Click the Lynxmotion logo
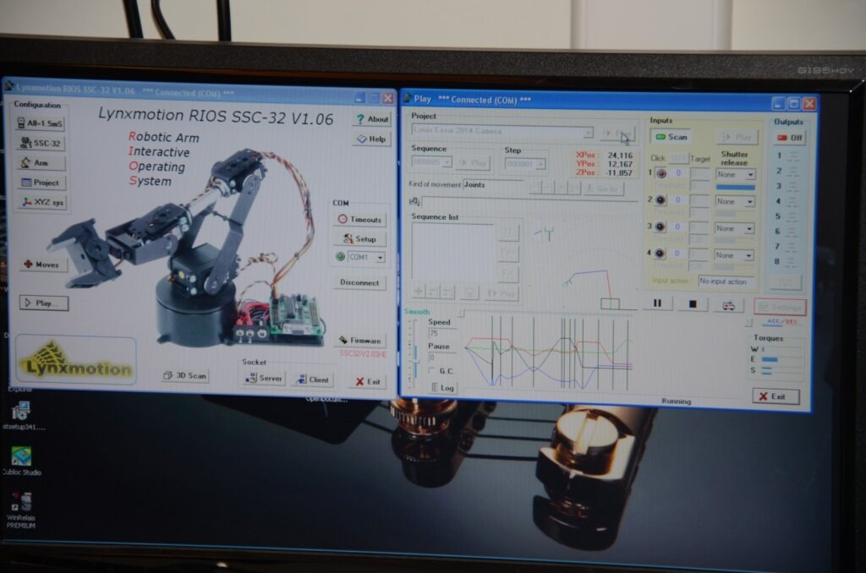This screenshot has height=573, width=866. point(76,361)
